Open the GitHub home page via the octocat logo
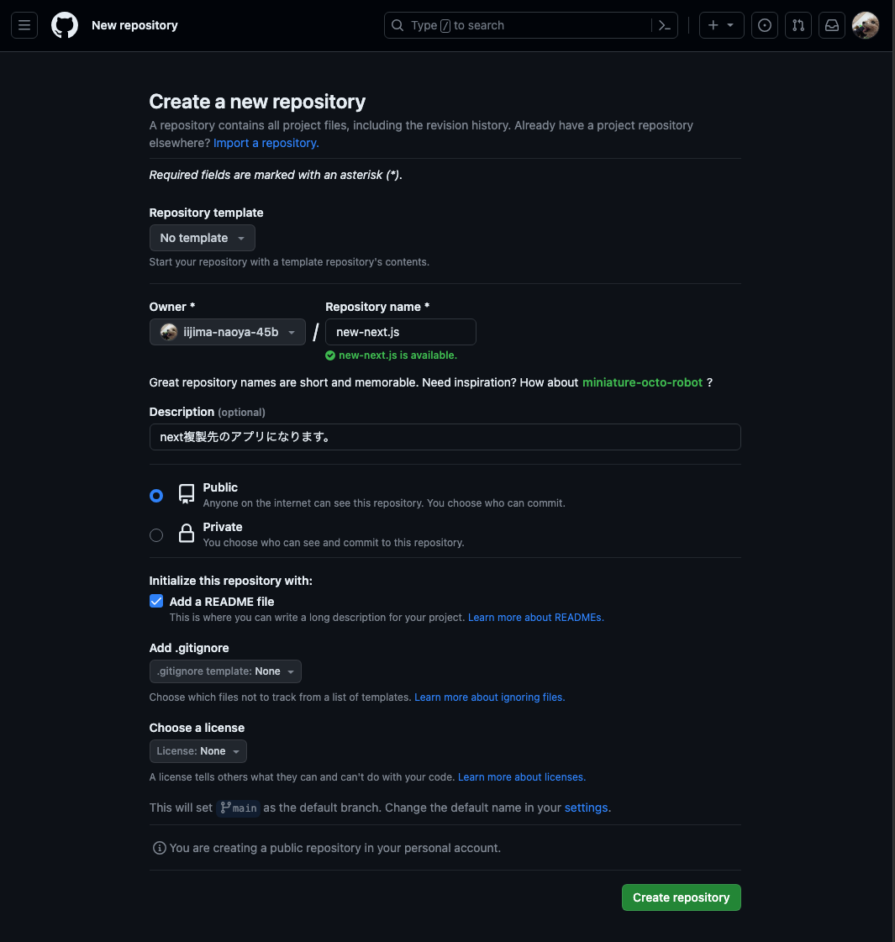895x942 pixels. 65,25
